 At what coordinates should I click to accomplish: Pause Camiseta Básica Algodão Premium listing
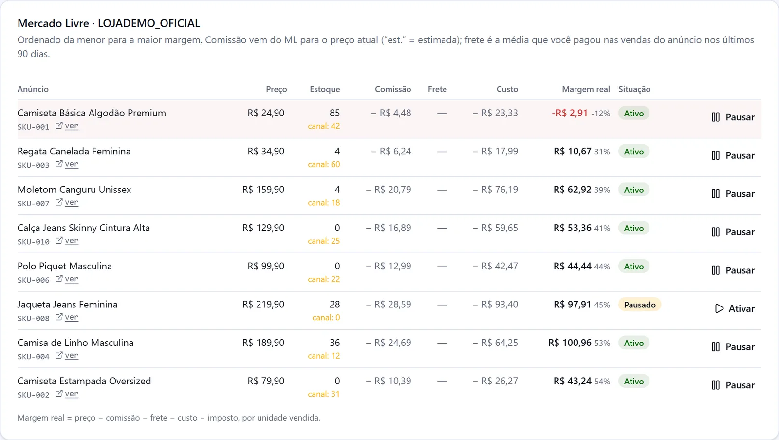pos(733,117)
